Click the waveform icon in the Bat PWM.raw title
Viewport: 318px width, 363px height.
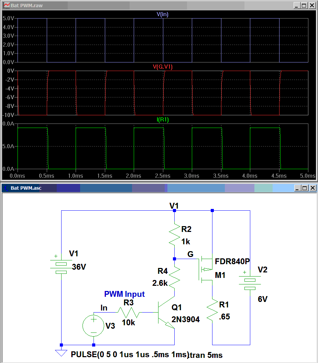[6, 5]
